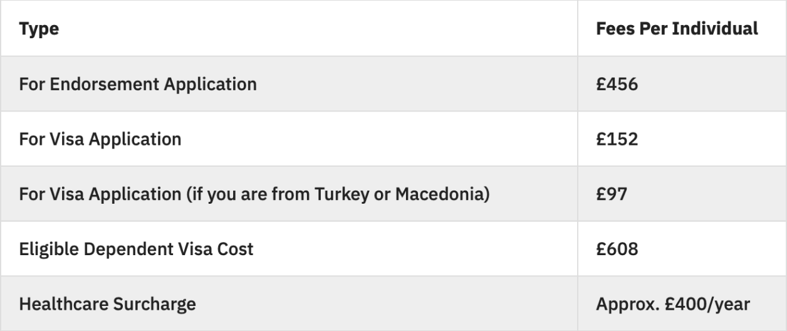Click the 'Approx. £400/year' fee value
Image resolution: width=787 pixels, height=331 pixels.
(672, 304)
